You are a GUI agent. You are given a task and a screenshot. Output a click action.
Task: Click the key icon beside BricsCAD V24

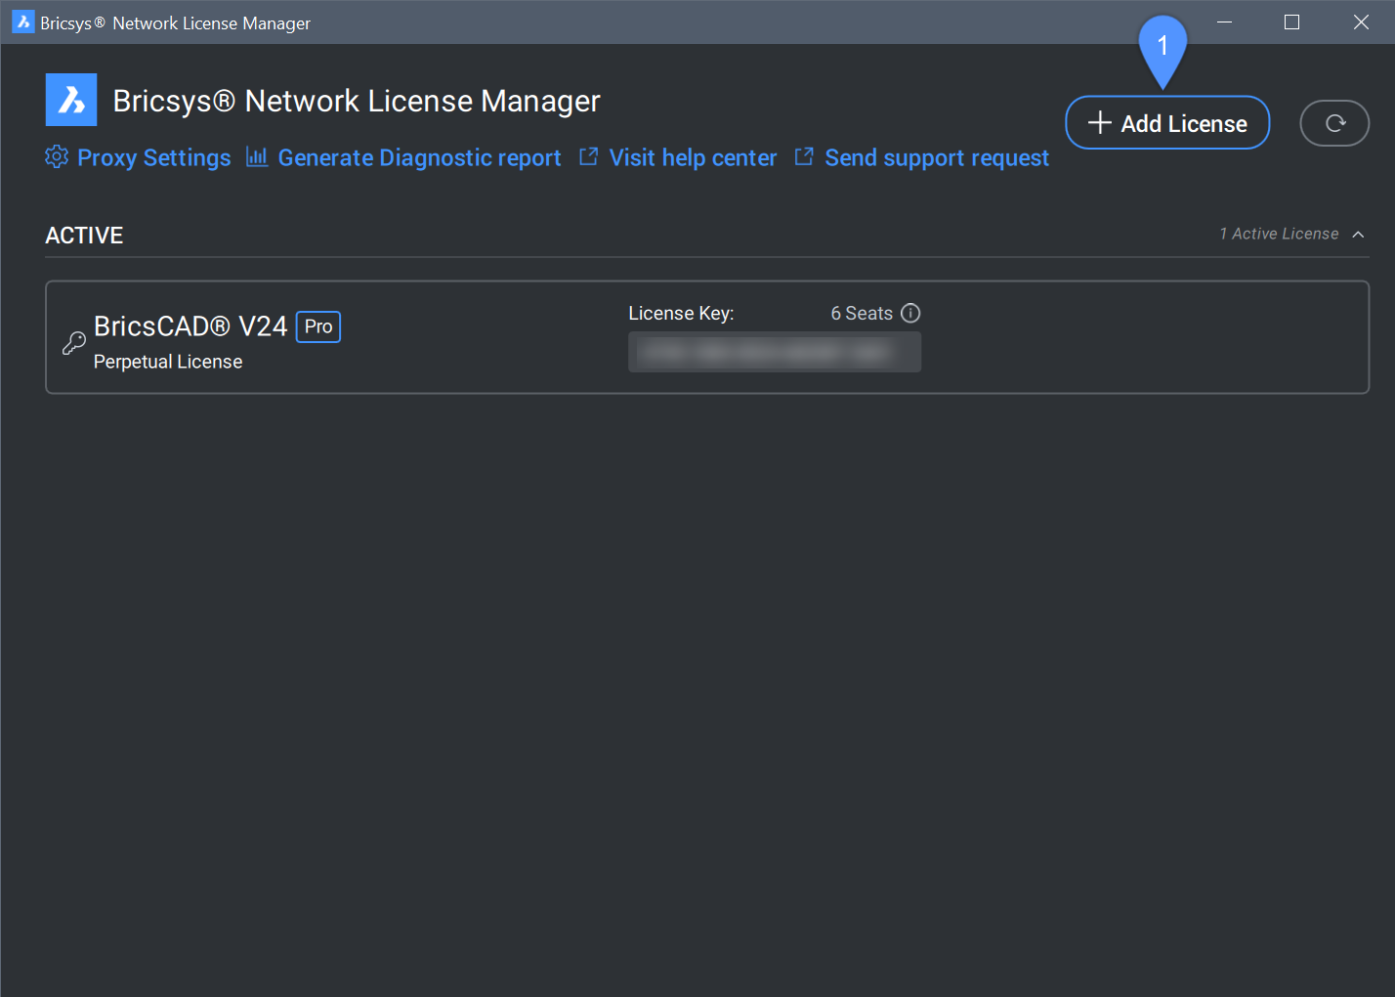(x=74, y=343)
